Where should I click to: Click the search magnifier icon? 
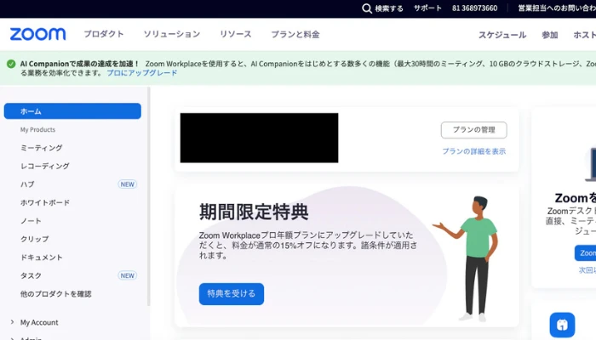367,8
